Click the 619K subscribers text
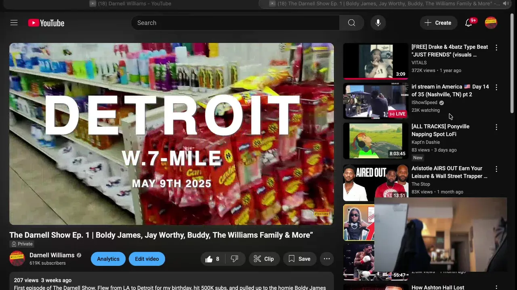 tap(48, 263)
